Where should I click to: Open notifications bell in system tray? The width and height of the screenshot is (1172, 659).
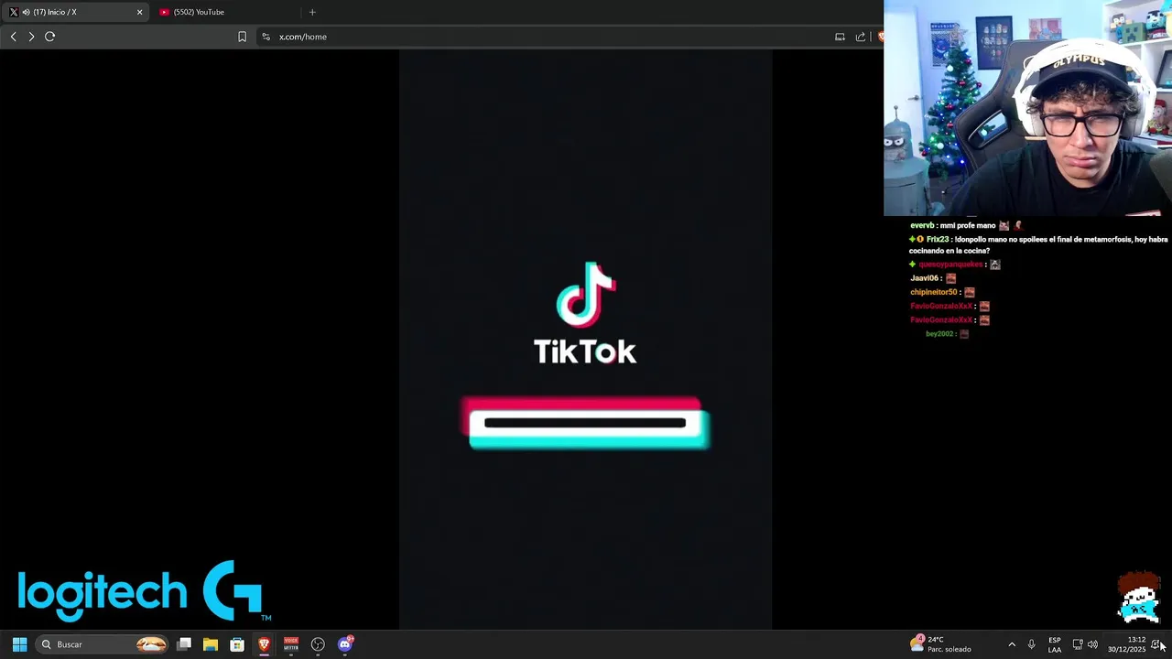(x=1156, y=644)
